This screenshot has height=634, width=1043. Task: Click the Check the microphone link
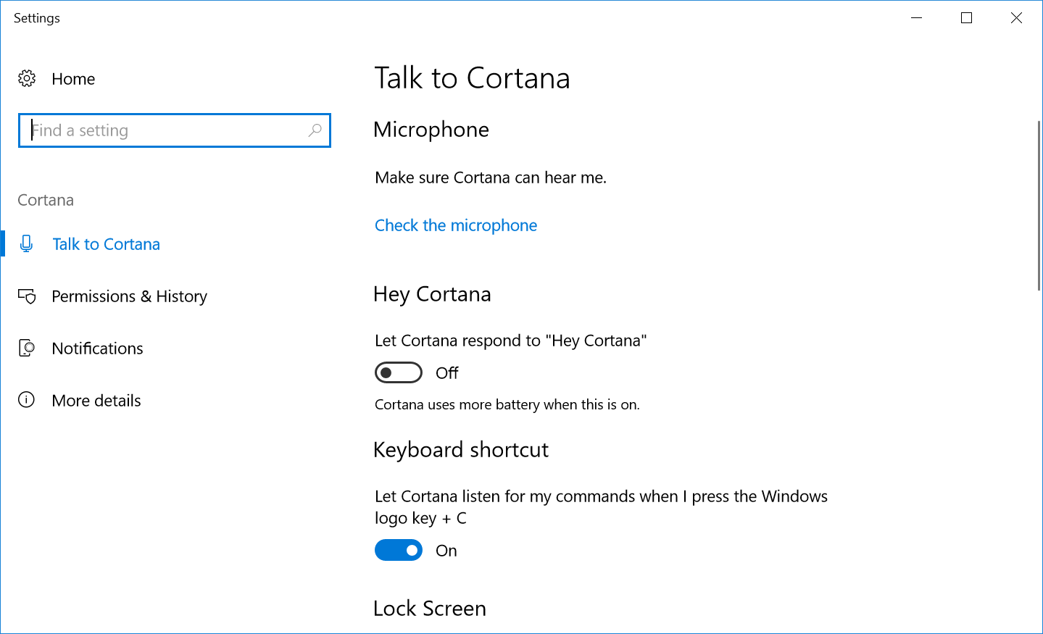click(456, 225)
